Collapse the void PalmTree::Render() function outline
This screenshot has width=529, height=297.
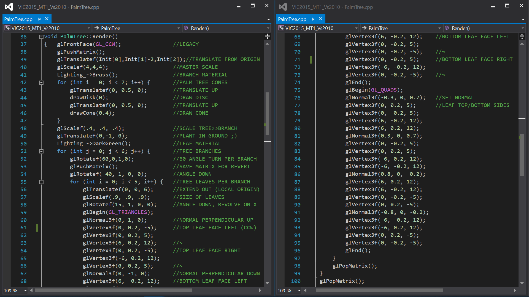(41, 37)
